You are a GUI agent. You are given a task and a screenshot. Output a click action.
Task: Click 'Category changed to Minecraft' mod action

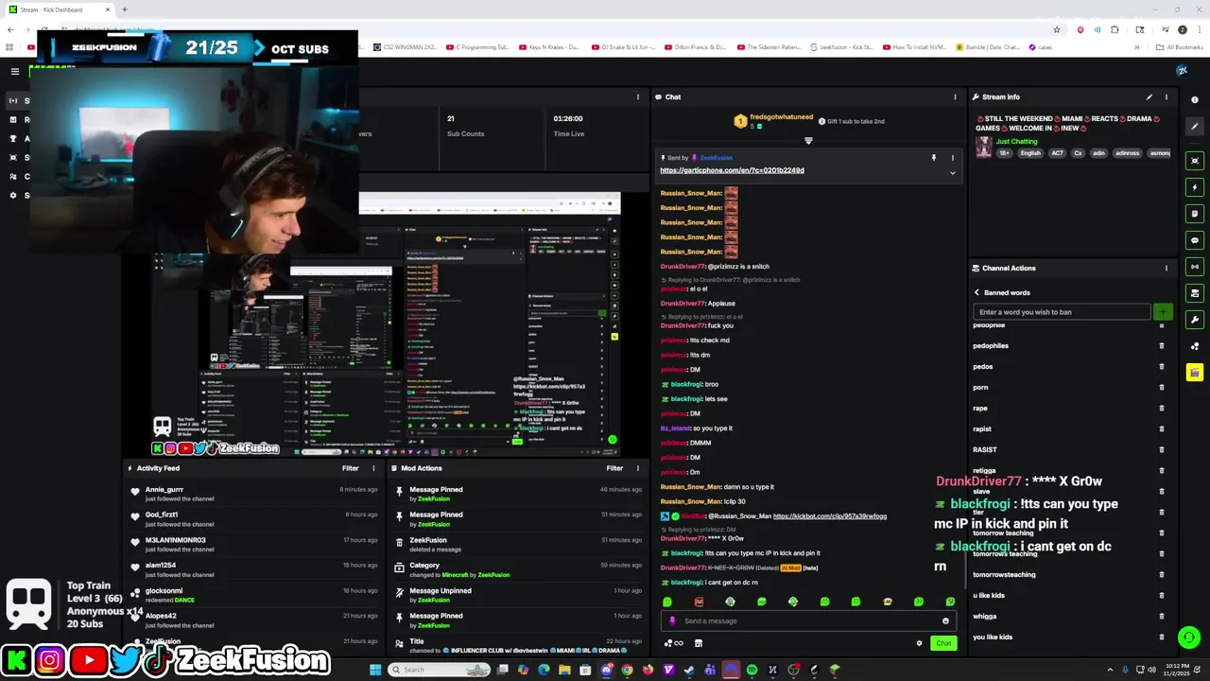(x=517, y=569)
